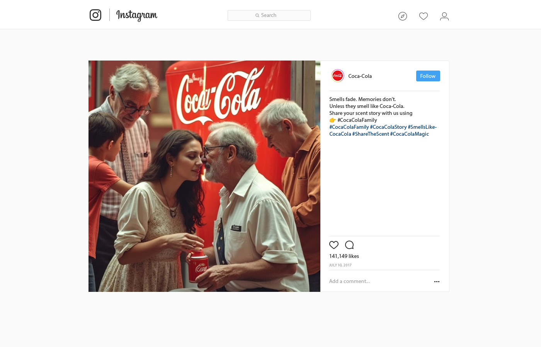Click the Search input field
541x347 pixels.
pyautogui.click(x=269, y=15)
